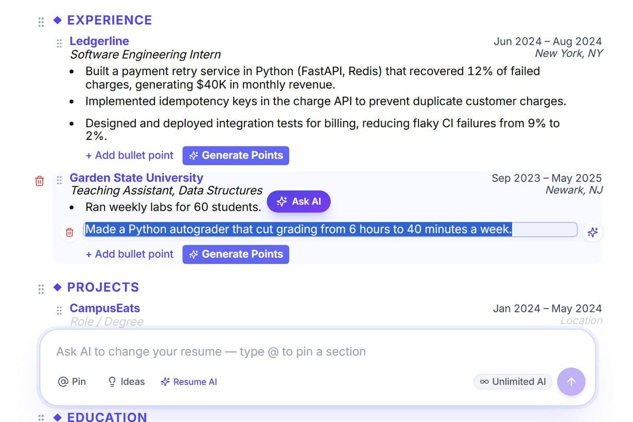This screenshot has height=422, width=633.
Task: Grab the drag handle beside EDUCATION heading
Action: (x=41, y=417)
